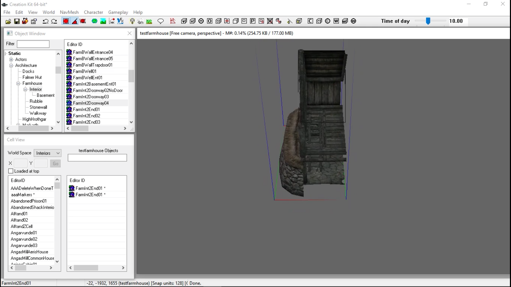Open the Character menu
Viewport: 511px width, 287px height.
click(93, 12)
